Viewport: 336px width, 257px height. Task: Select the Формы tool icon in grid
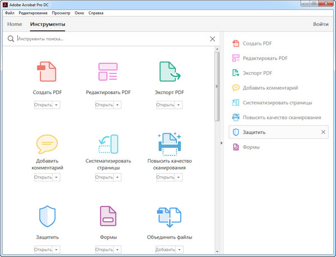pos(108,216)
